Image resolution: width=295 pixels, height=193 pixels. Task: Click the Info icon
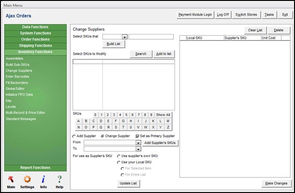(43, 179)
